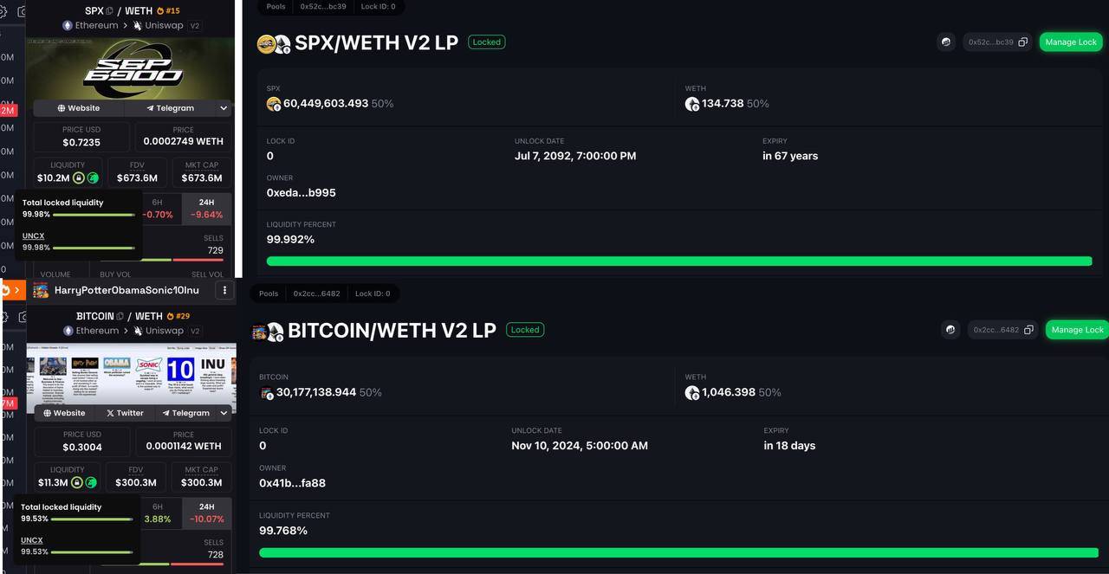Screen dimensions: 1109x574
Task: Copy the 0x52c...bc39 pool address
Action: 1023,42
